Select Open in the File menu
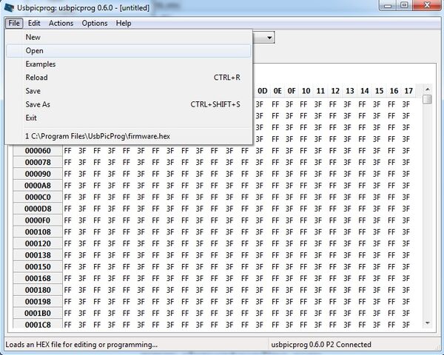This screenshot has width=444, height=355. [x=128, y=51]
